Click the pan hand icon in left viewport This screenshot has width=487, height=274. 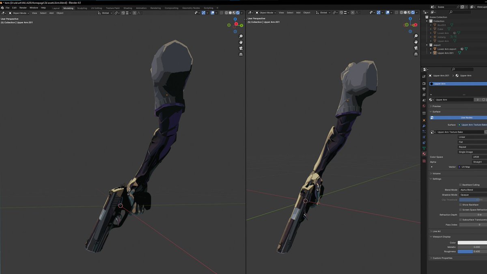[241, 42]
